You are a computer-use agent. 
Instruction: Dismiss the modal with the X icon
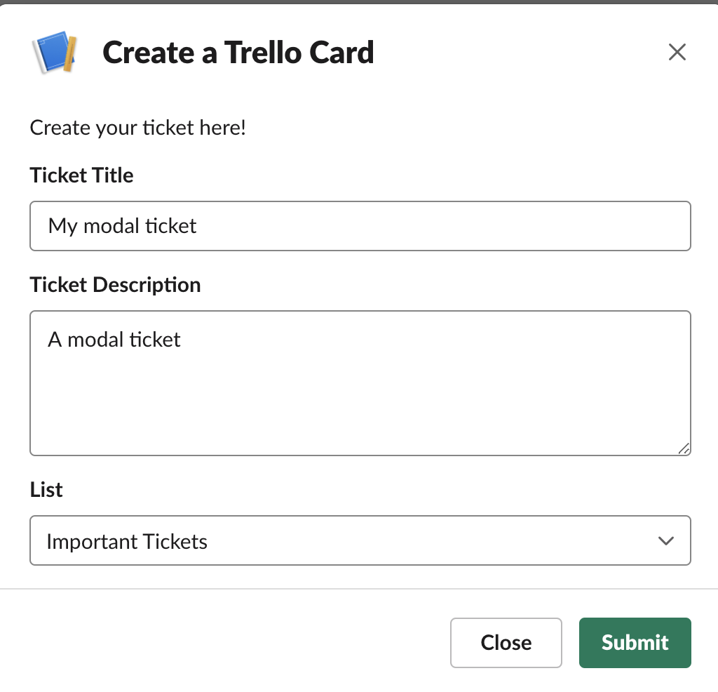coord(677,52)
